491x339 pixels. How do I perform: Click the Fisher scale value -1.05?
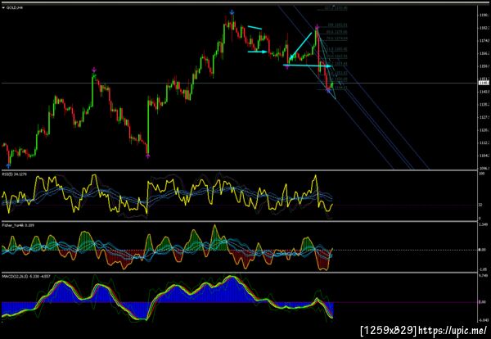coord(483,269)
